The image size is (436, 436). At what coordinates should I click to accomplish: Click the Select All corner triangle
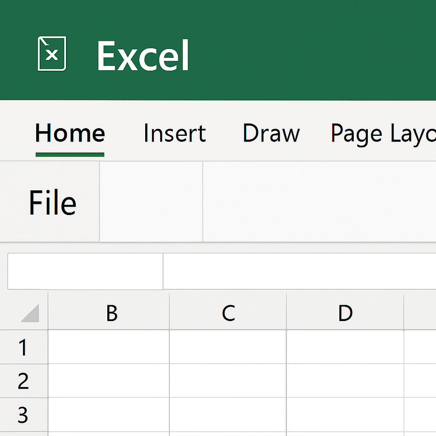[30, 313]
